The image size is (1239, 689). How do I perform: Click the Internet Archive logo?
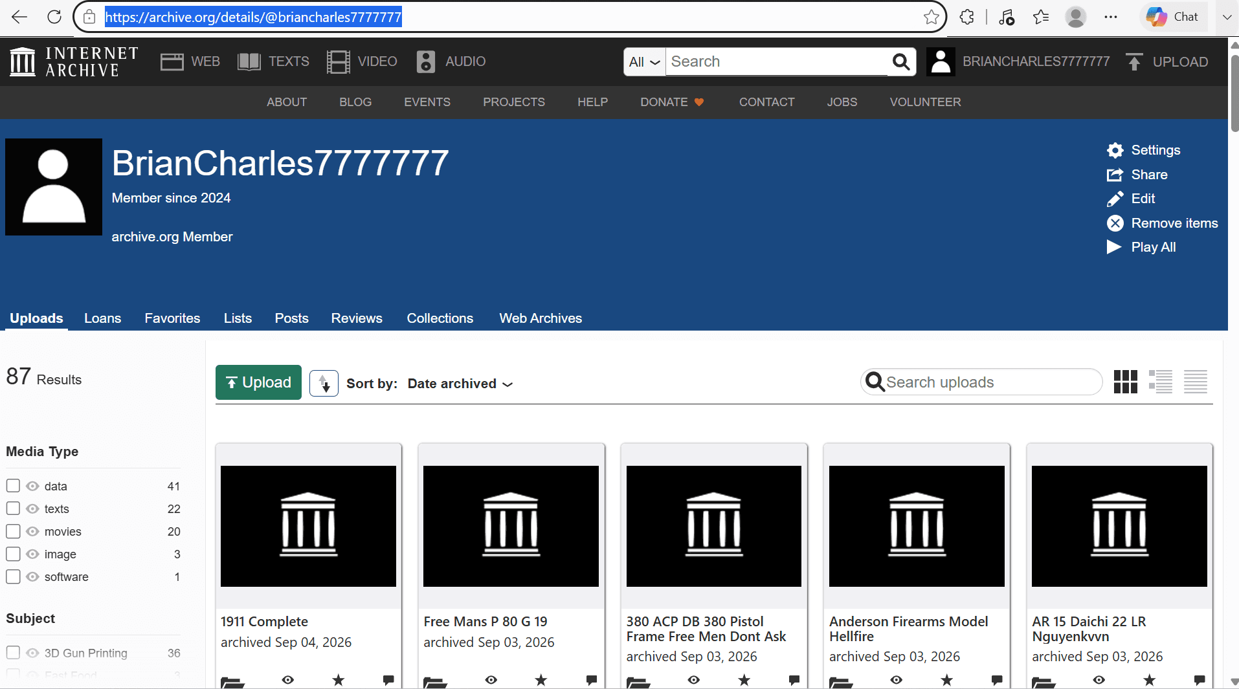[74, 61]
